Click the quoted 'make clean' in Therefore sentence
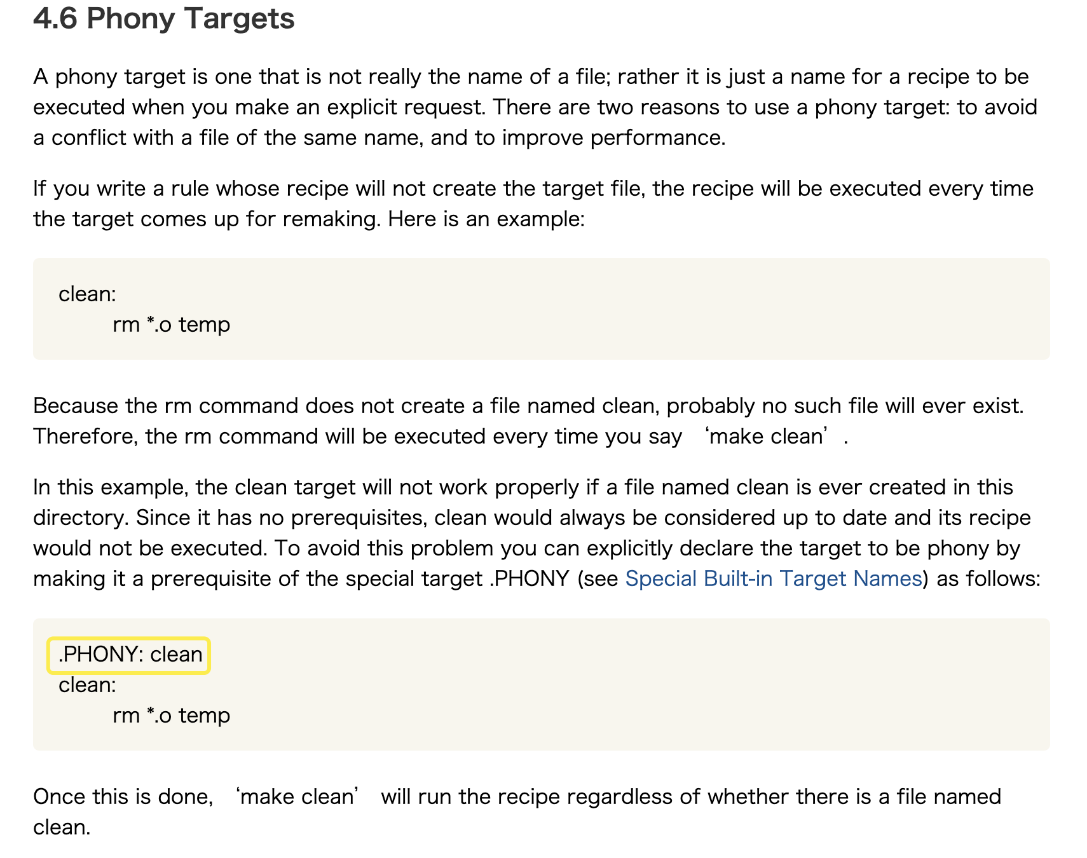The image size is (1087, 858). 767,437
